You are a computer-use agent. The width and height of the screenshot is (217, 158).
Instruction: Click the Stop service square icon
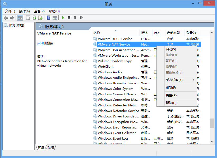tap(69, 18)
